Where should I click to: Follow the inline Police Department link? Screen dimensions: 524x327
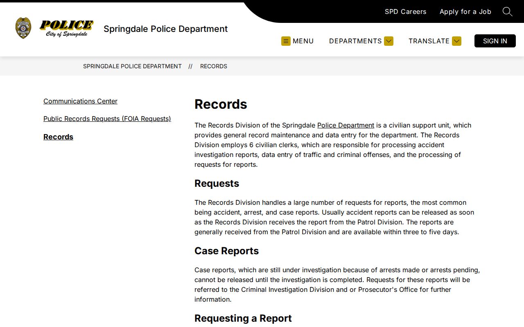[346, 125]
